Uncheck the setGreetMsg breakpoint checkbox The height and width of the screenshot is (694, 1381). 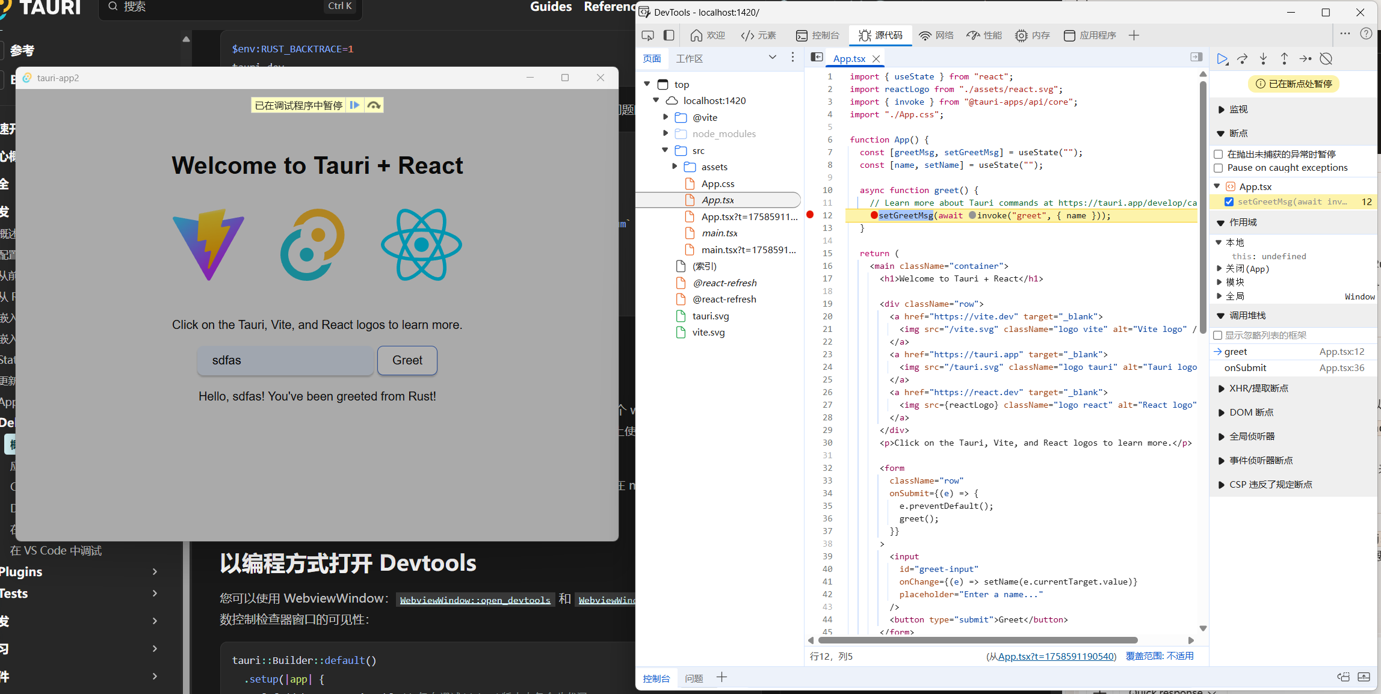pyautogui.click(x=1229, y=201)
